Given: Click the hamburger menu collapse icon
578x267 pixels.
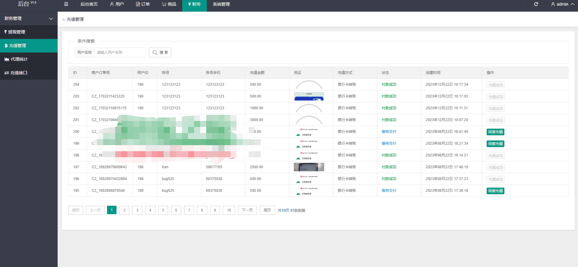Looking at the screenshot, I should click(x=66, y=4).
